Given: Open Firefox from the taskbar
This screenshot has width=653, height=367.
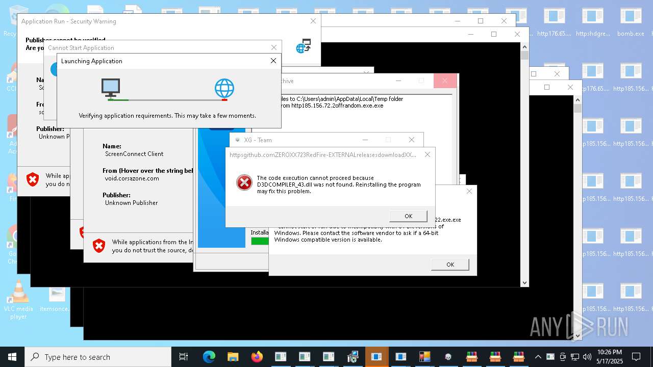Looking at the screenshot, I should click(x=257, y=357).
